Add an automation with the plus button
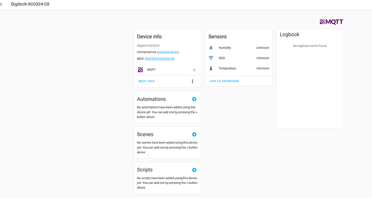 point(194,99)
